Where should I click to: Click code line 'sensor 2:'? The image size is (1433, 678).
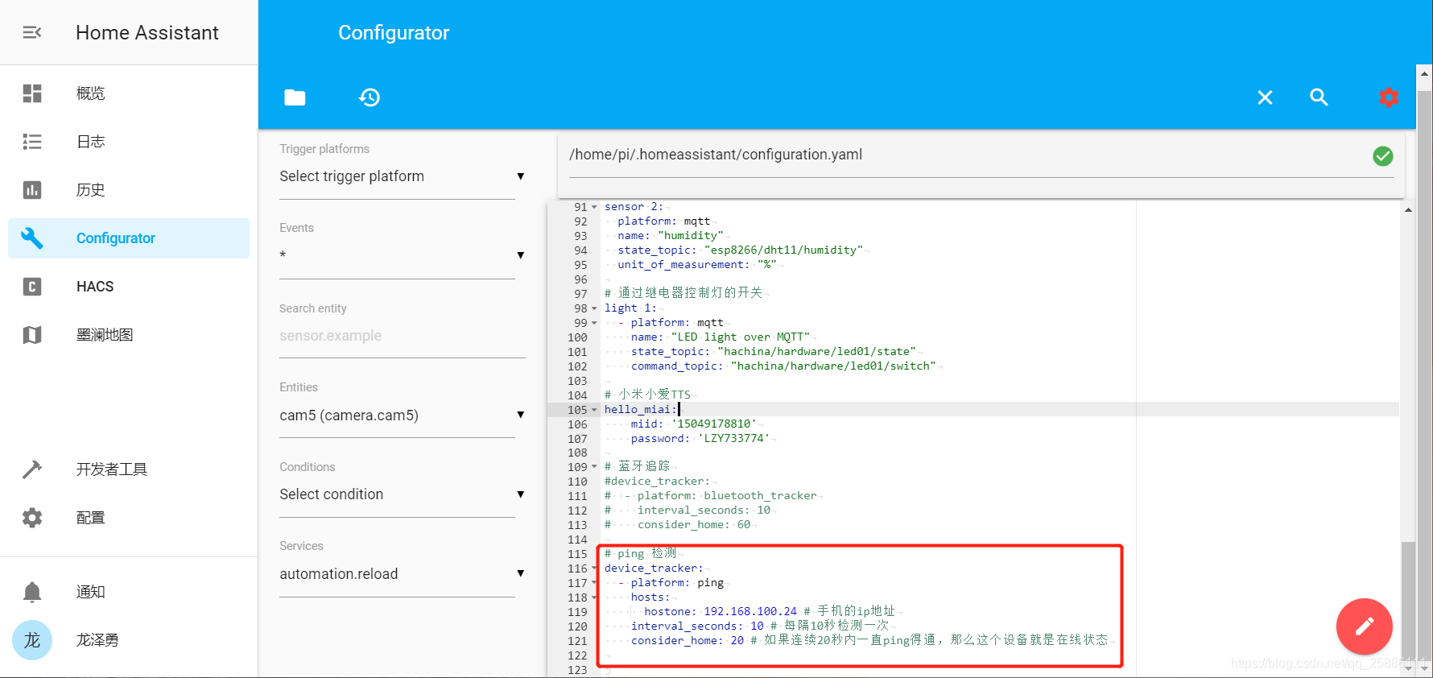point(633,207)
